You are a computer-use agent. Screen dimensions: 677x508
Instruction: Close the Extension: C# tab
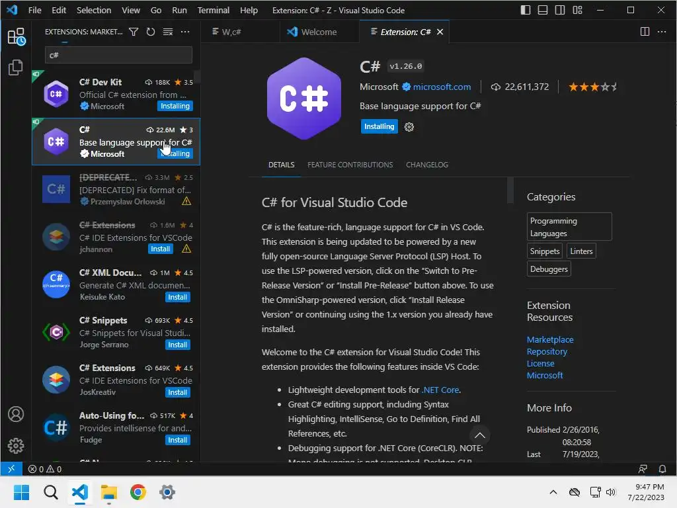tap(440, 32)
